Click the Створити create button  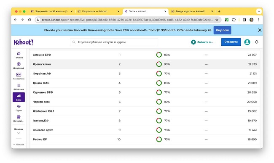pyautogui.click(x=231, y=42)
